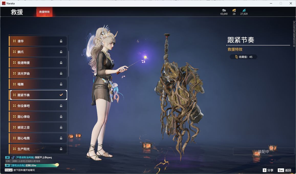Click the 分享 share button
296x174 pixels.
268,170
